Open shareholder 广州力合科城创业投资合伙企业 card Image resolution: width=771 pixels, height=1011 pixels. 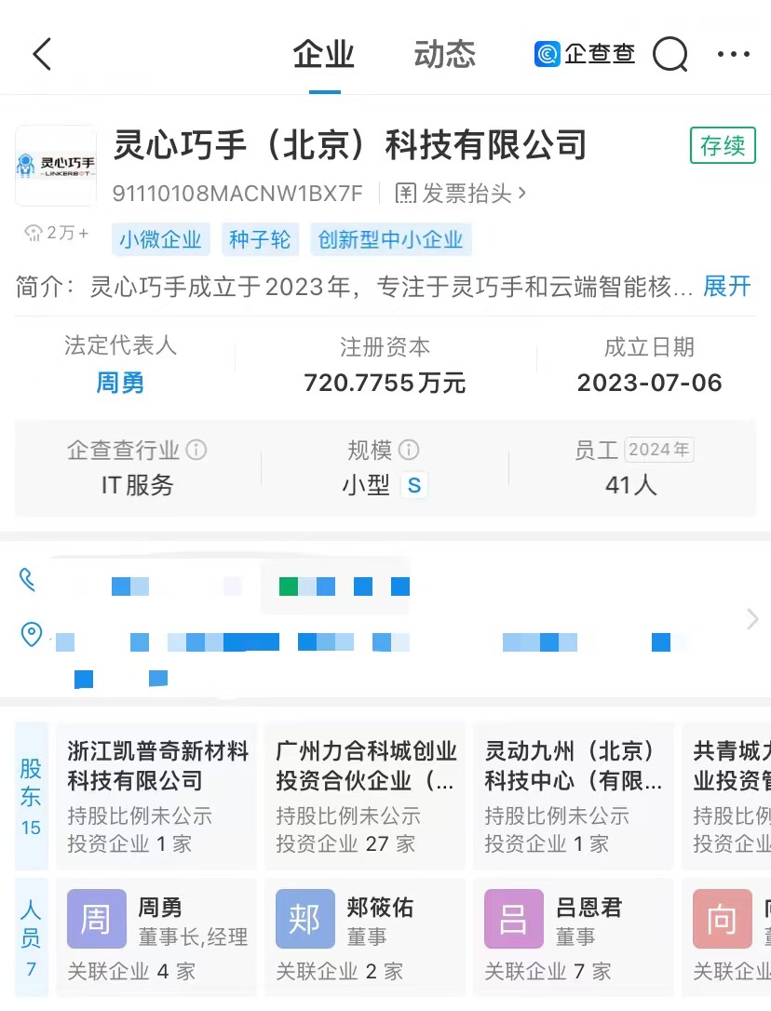(365, 796)
